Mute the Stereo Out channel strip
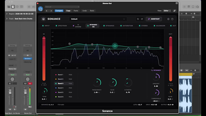206x116 pixels. [x=25, y=109]
